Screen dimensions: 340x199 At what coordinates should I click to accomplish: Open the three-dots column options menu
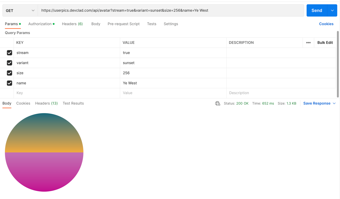(x=308, y=42)
